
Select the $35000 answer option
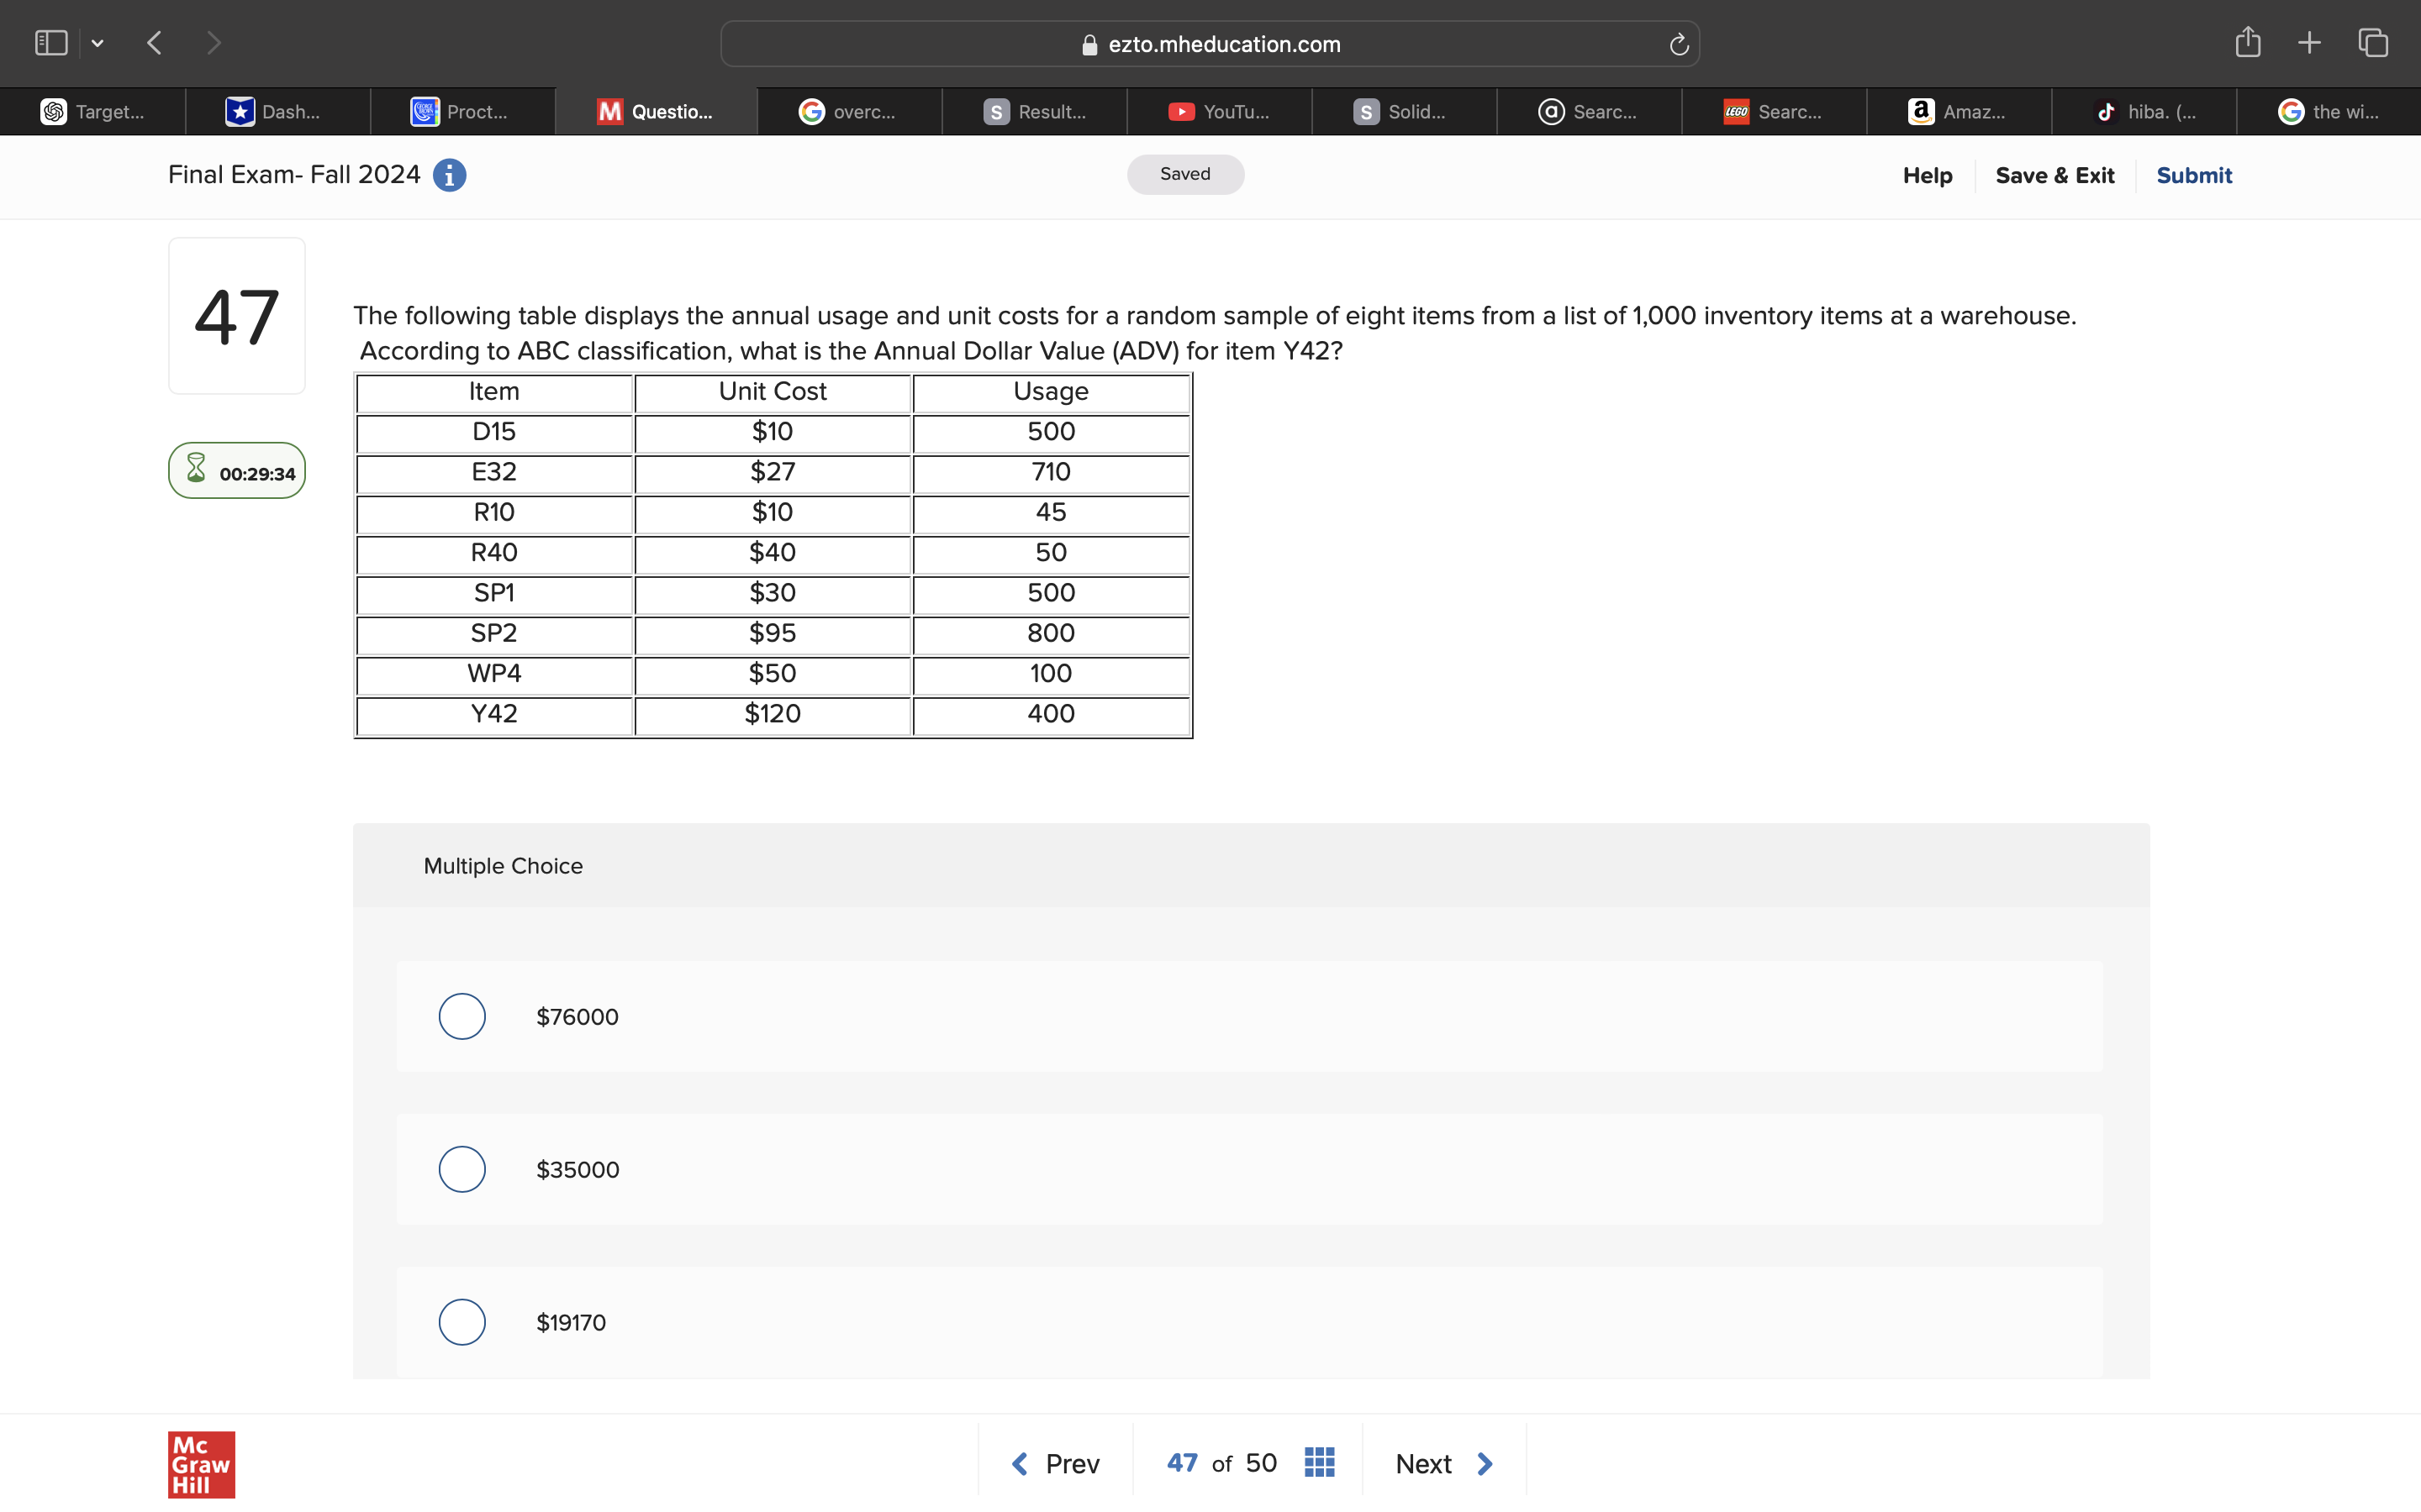462,1168
